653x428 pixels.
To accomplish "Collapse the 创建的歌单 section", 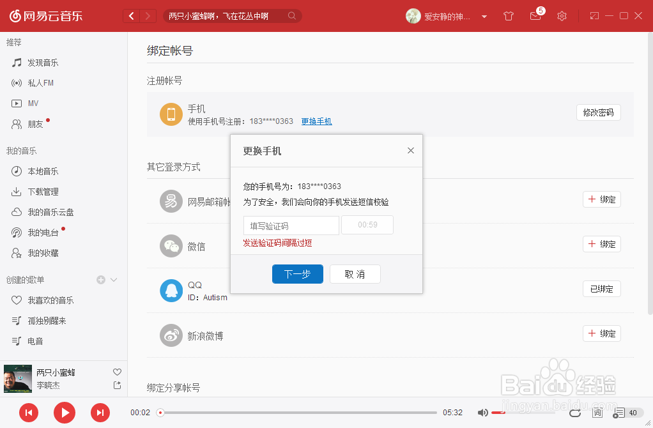I will tap(114, 280).
